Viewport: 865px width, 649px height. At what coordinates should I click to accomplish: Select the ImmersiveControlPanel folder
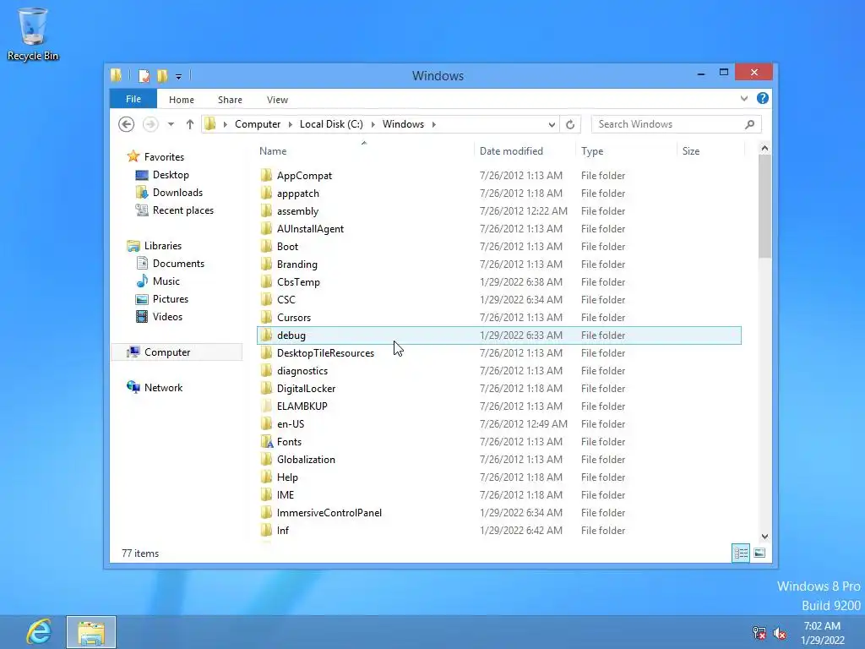[329, 513]
